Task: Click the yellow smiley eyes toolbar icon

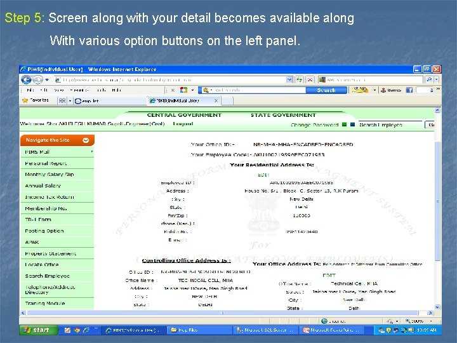Action: 360,90
